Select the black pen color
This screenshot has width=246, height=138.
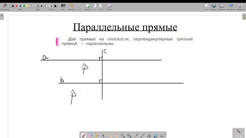click(x=13, y=6)
